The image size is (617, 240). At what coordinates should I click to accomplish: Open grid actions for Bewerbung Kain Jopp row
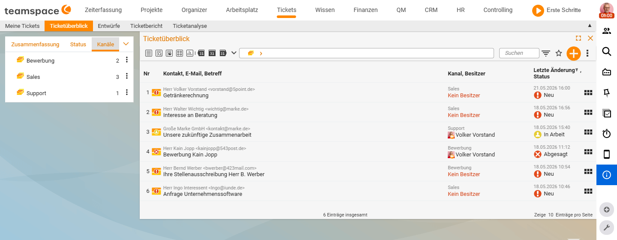[x=588, y=151]
